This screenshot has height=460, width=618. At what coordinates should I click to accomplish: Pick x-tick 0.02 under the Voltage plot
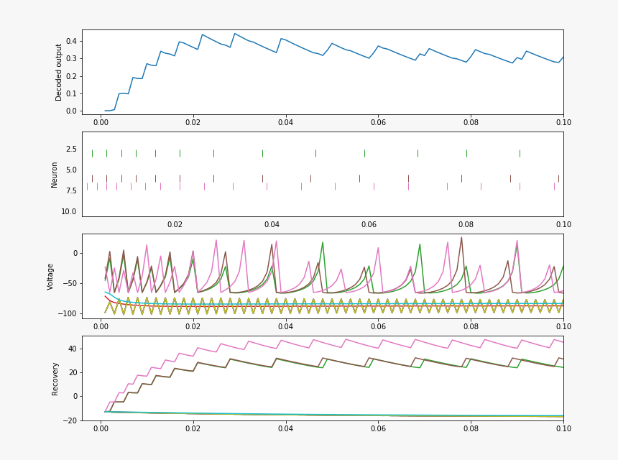coord(193,327)
